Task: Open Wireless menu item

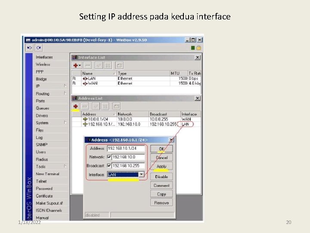Action: tap(43, 64)
